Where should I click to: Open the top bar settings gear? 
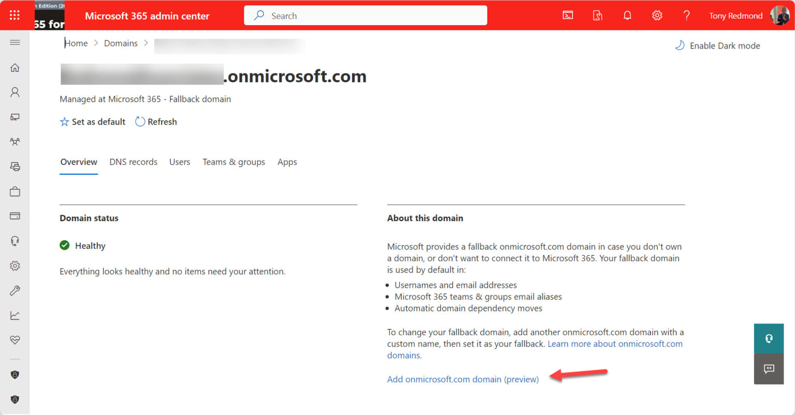(x=657, y=15)
